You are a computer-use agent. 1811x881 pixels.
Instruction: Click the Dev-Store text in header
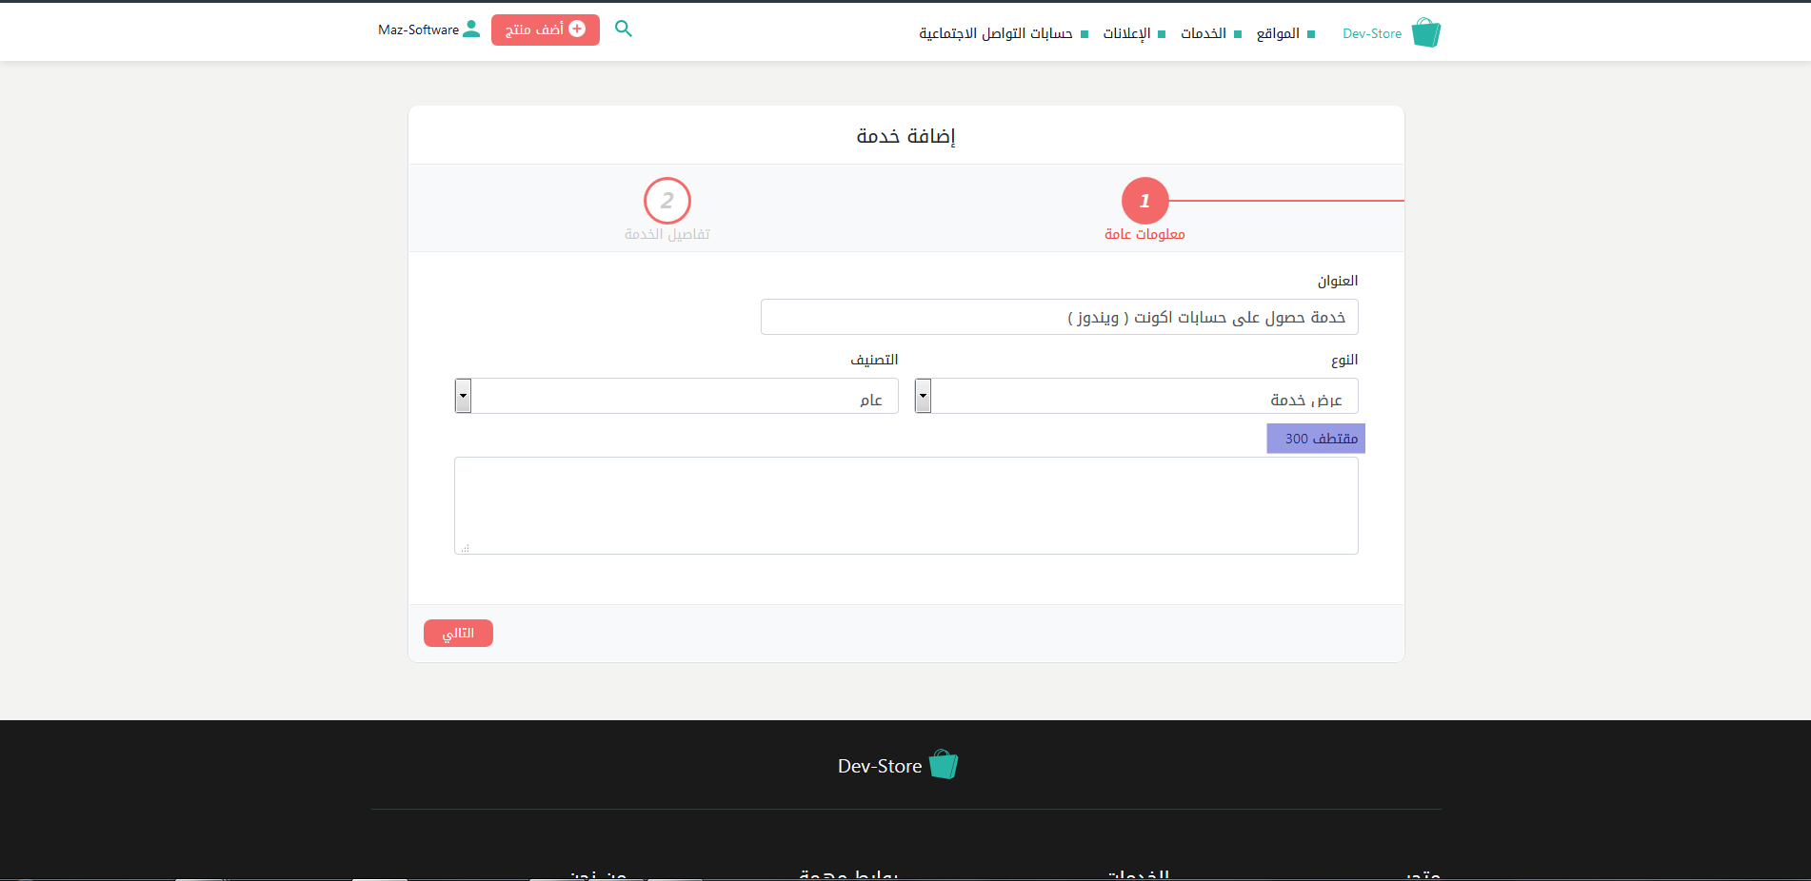pyautogui.click(x=1371, y=33)
